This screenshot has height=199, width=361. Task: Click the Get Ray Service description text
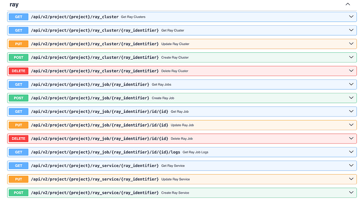172,166
